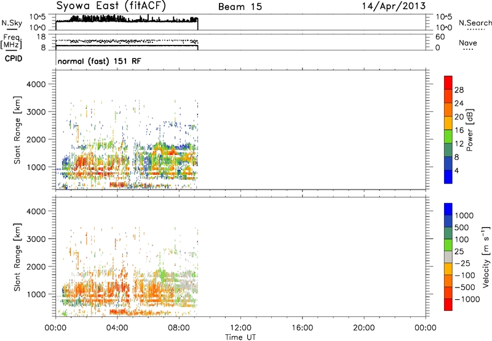Click the "28" value on Power scale
This screenshot has height=341, width=492.
click(x=459, y=90)
